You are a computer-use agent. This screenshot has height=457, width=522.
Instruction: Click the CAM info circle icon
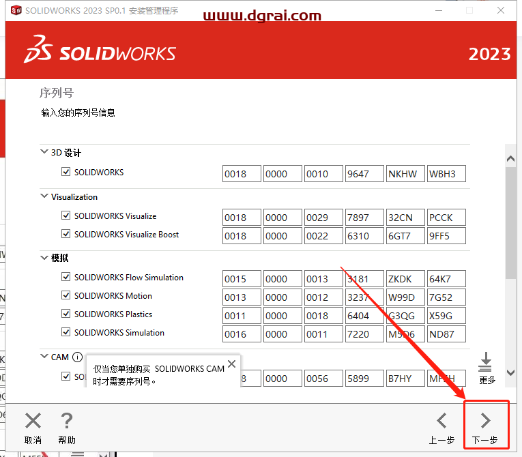tap(77, 357)
